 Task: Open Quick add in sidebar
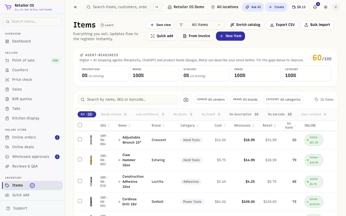pos(32,195)
